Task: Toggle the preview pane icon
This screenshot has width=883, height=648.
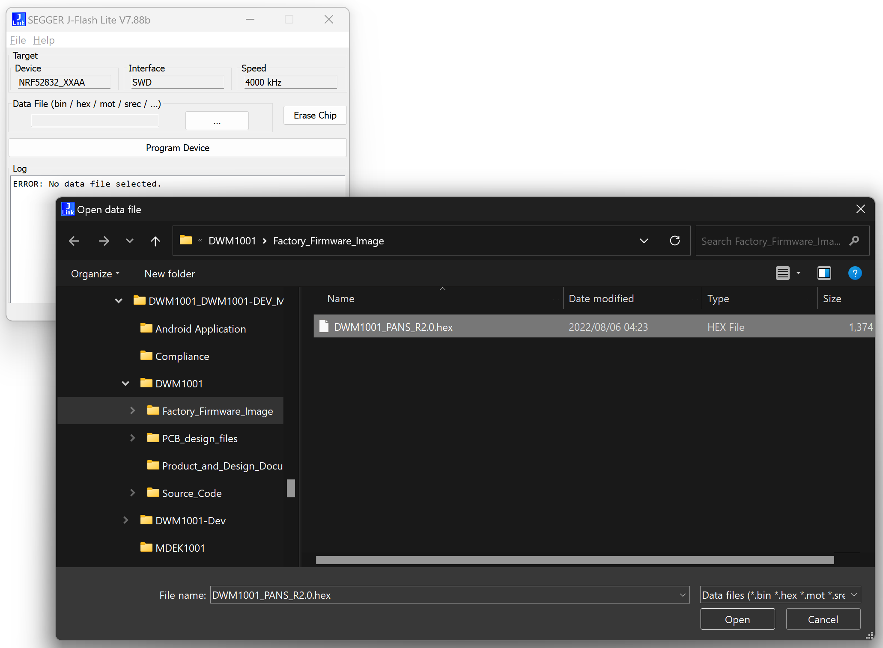Action: click(824, 273)
